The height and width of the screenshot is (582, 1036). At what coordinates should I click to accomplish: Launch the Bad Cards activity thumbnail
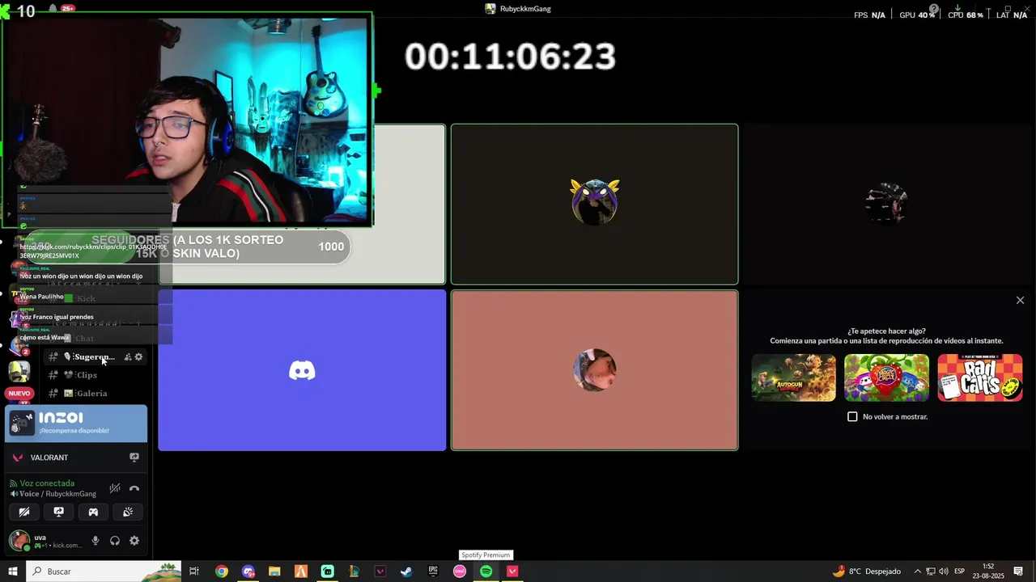pyautogui.click(x=979, y=377)
